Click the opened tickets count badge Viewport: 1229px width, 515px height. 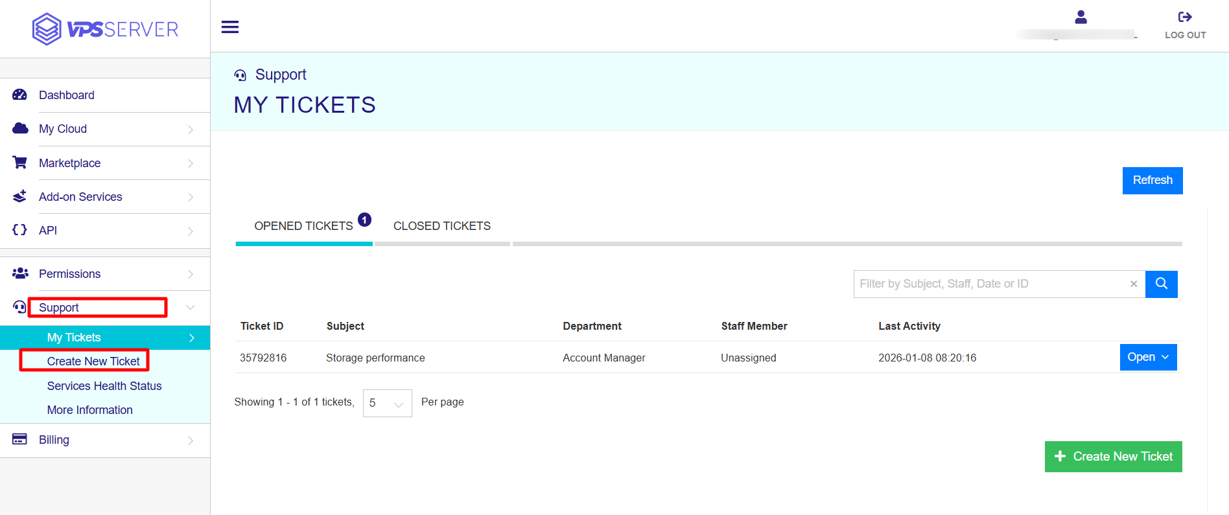(365, 220)
